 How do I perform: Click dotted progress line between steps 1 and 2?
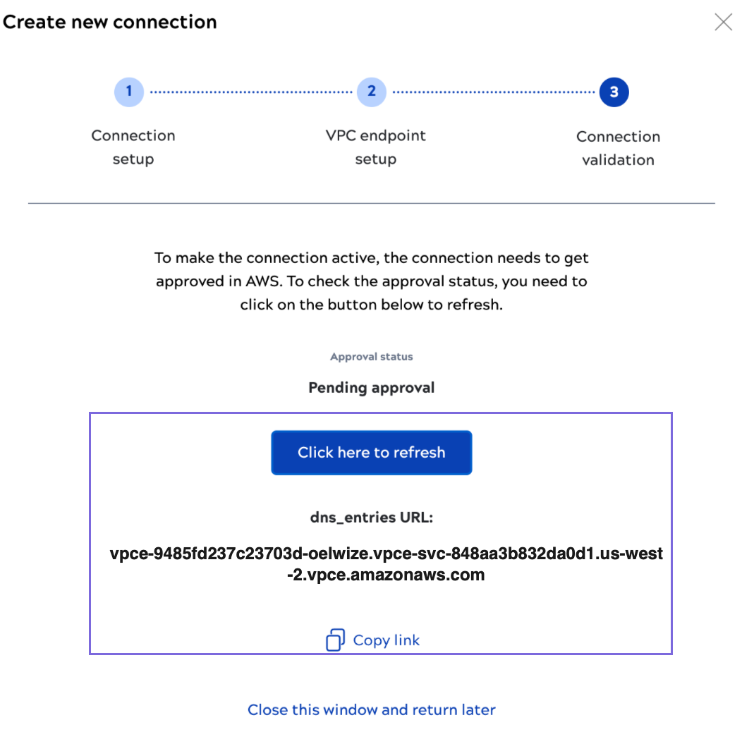250,92
